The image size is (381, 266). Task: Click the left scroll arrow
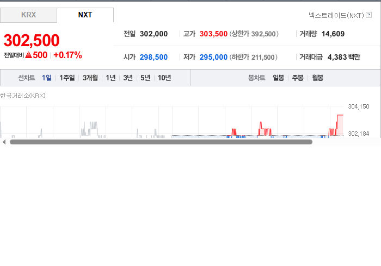pos(4,142)
